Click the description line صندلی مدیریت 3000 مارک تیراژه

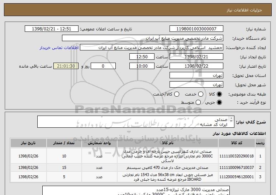(x=192, y=190)
